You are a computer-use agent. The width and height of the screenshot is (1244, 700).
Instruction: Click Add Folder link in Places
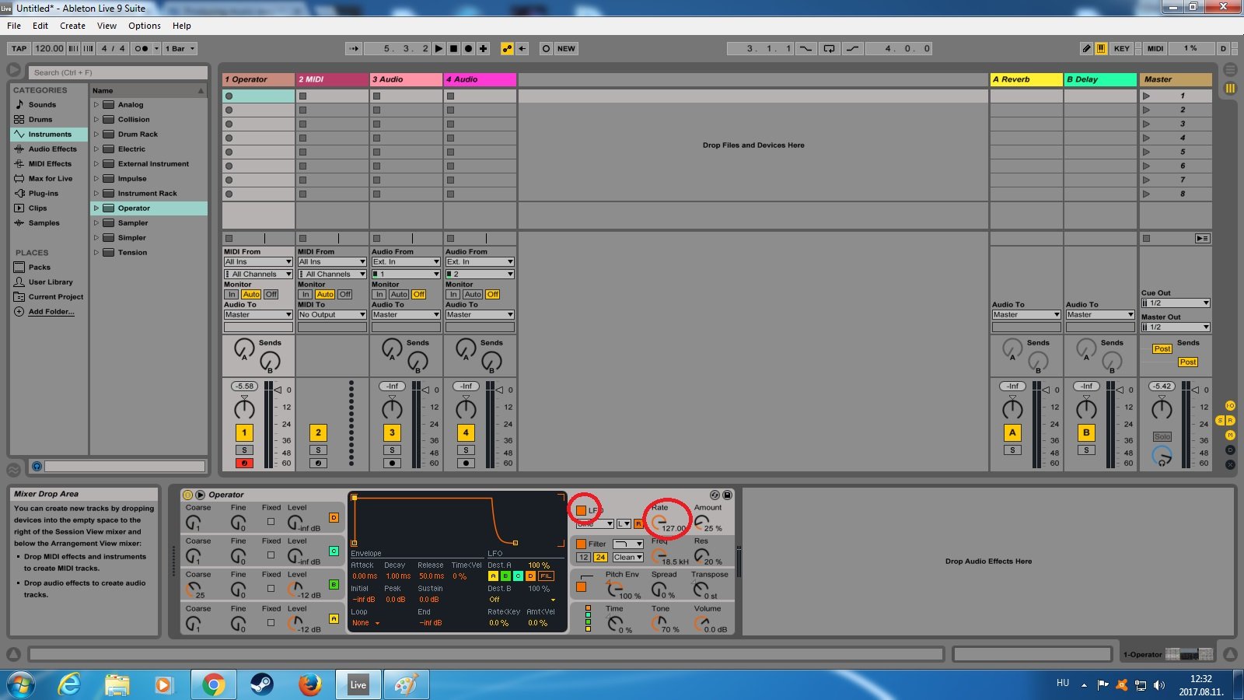51,311
